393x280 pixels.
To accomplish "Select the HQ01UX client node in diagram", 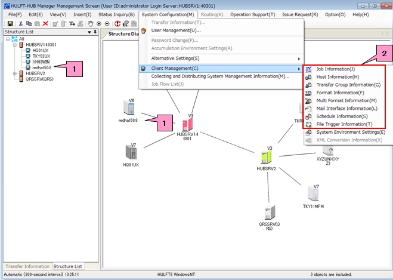I will pos(131,152).
